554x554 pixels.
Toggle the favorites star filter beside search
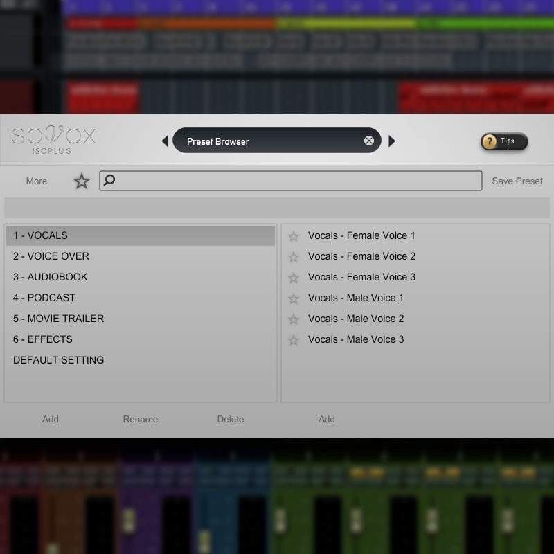click(82, 181)
